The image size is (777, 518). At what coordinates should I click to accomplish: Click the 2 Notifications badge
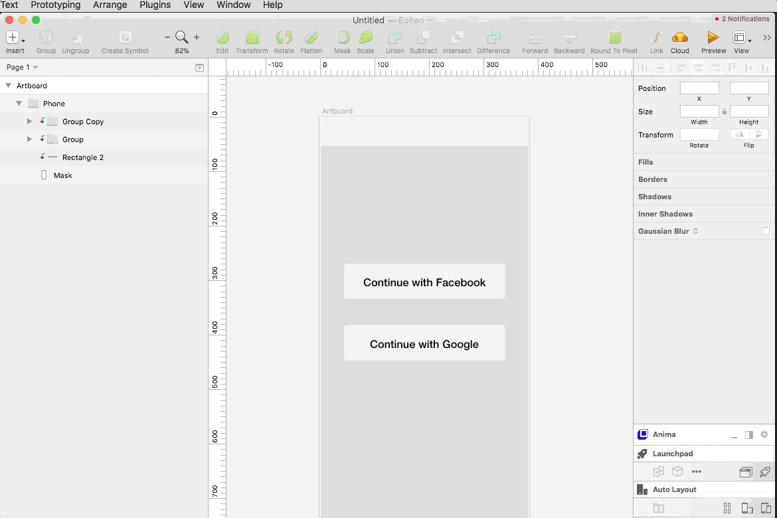pos(742,19)
